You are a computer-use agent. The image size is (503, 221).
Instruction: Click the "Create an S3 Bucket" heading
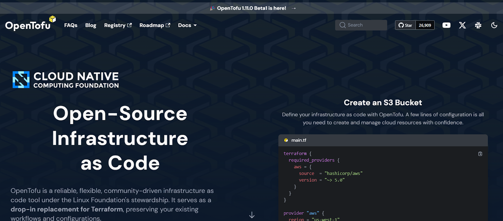click(383, 102)
